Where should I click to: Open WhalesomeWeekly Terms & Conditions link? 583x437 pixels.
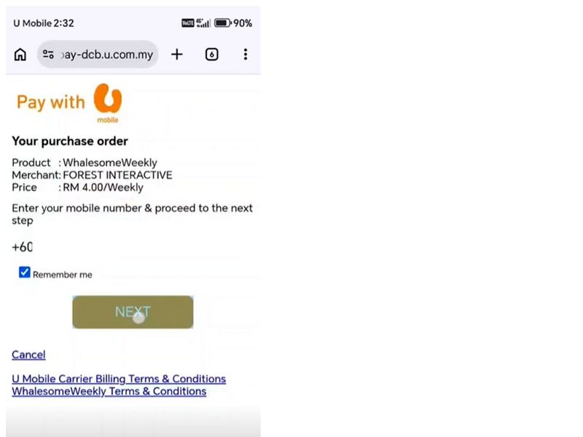[x=109, y=391]
